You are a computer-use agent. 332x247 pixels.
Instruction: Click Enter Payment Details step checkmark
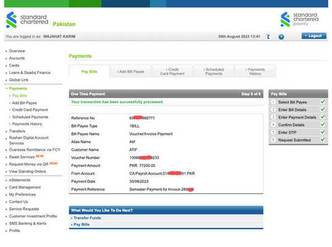[x=323, y=117]
